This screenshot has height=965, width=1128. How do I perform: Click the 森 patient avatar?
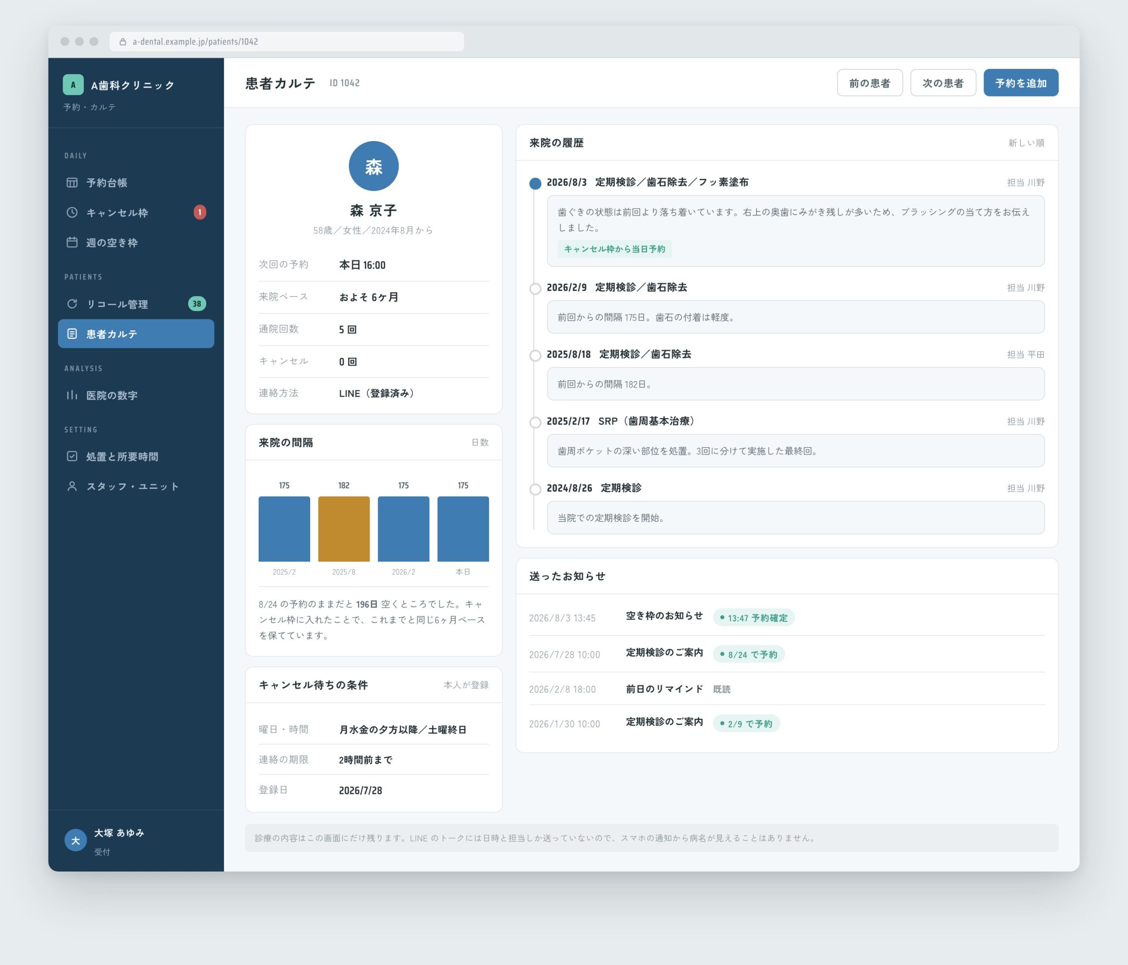(374, 166)
